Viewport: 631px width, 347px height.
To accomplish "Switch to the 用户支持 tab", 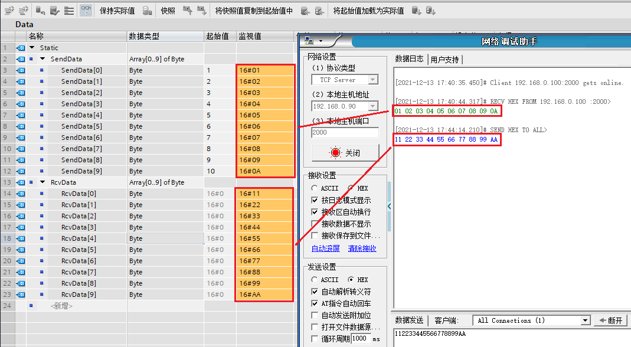I will (x=444, y=60).
